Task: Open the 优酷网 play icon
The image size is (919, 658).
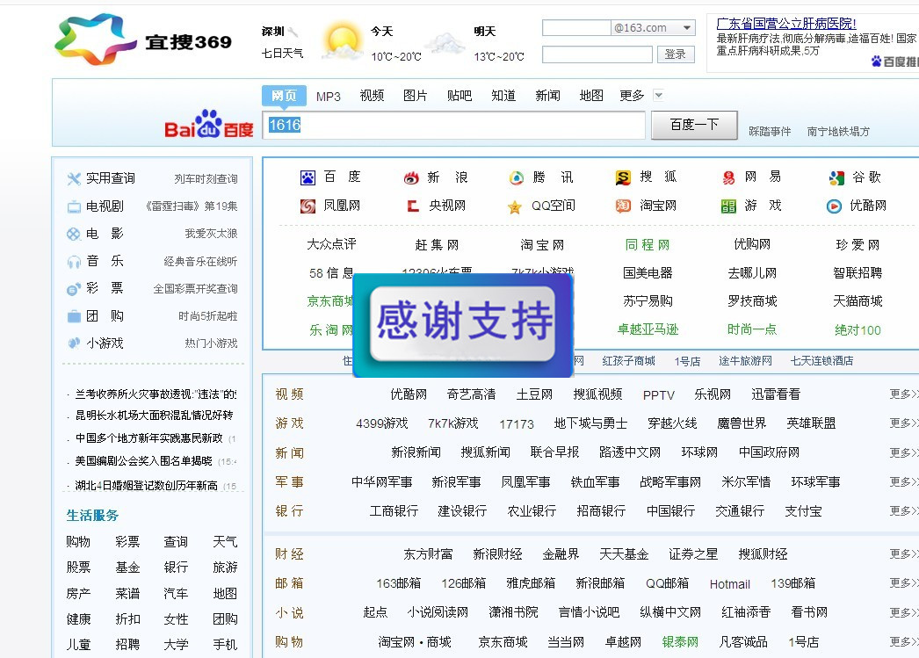Action: click(x=834, y=206)
